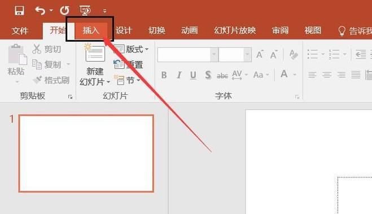
Task: Toggle text Shadow formatting
Action: (208, 75)
